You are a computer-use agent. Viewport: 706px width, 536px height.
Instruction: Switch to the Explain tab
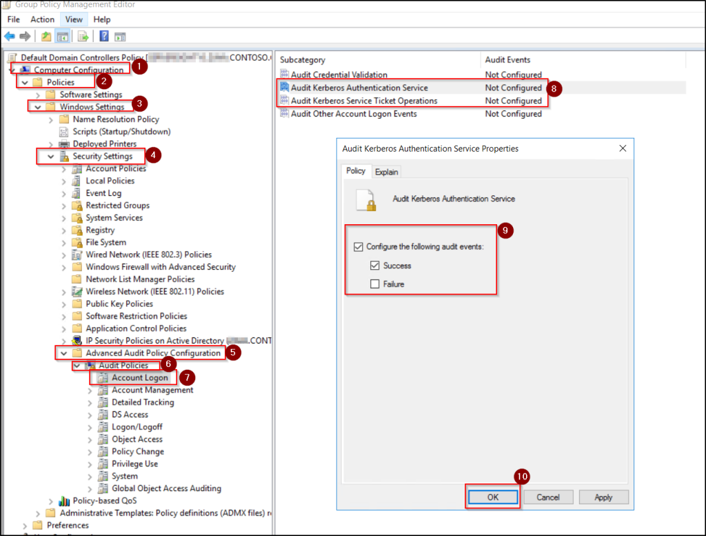click(387, 171)
